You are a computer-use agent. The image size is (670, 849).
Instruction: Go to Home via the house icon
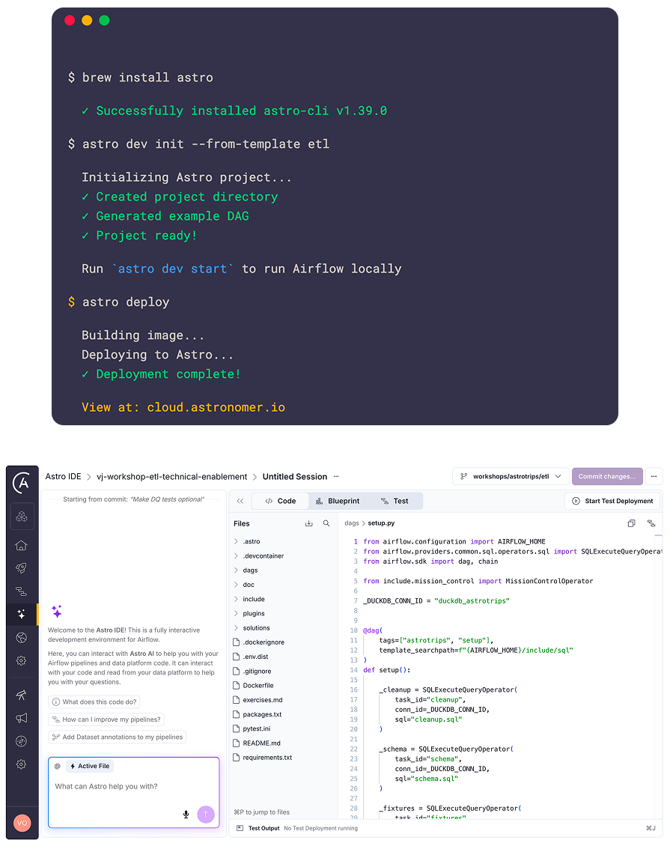(22, 545)
